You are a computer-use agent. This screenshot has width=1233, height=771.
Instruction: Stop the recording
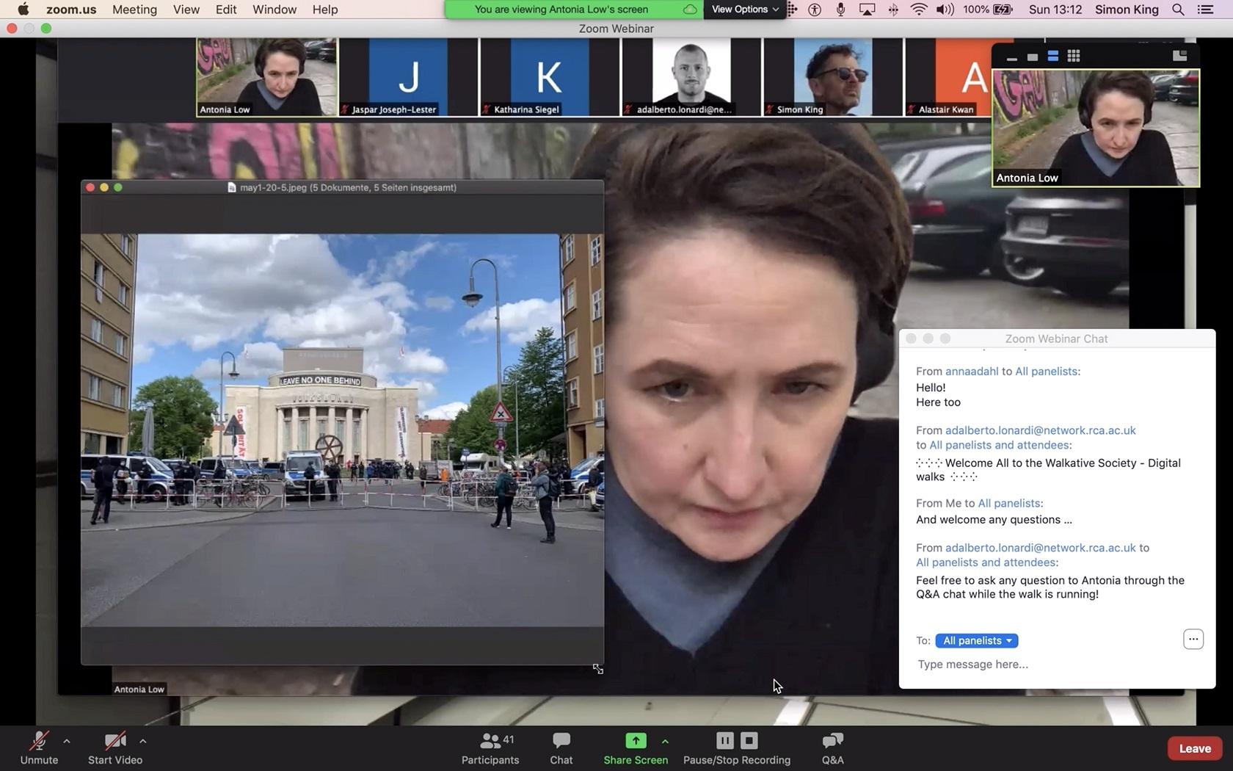(x=749, y=740)
